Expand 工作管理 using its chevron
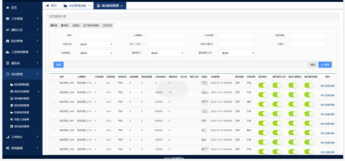 click(x=38, y=19)
